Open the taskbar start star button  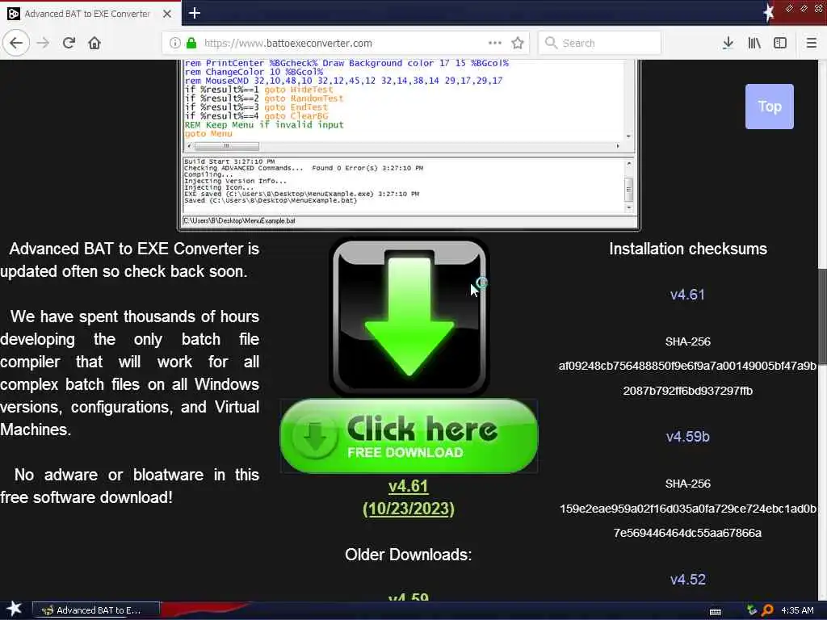pyautogui.click(x=15, y=609)
